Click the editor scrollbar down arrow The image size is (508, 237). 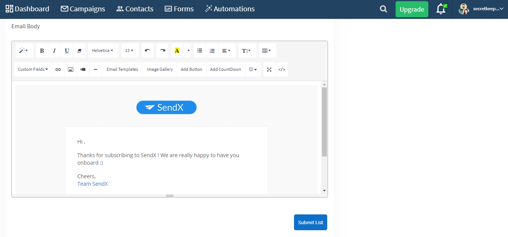coord(325,191)
